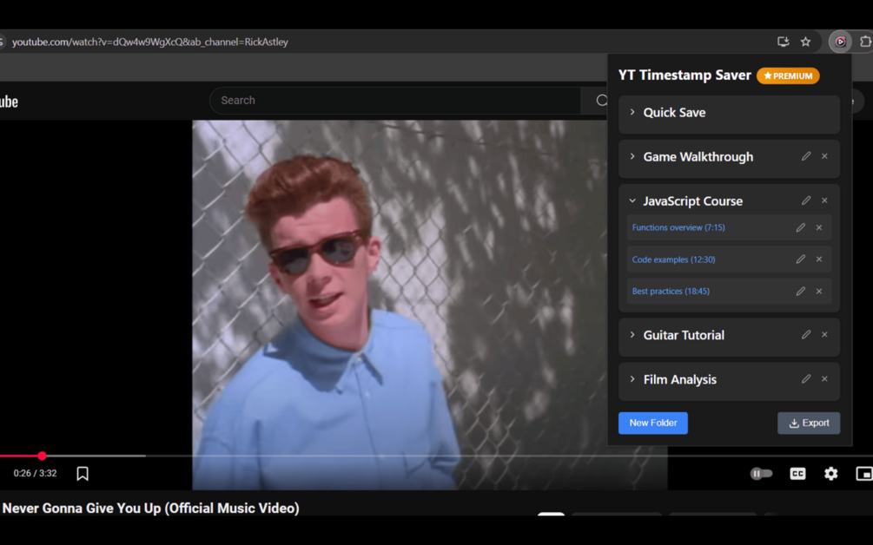873x545 pixels.
Task: Click the YT Timestamp Saver extension icon
Action: pyautogui.click(x=839, y=41)
